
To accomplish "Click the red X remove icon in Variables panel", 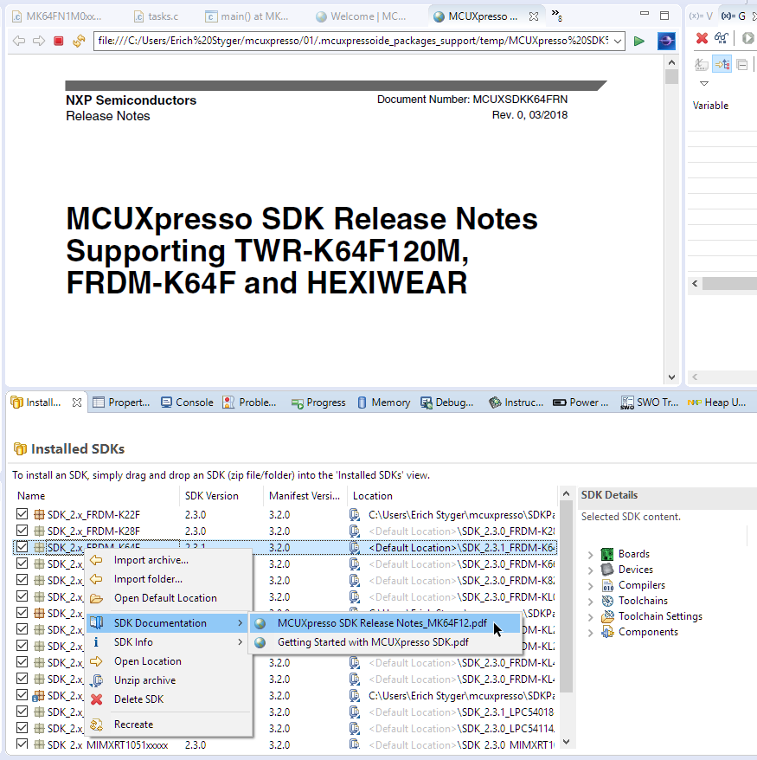I will [x=702, y=38].
